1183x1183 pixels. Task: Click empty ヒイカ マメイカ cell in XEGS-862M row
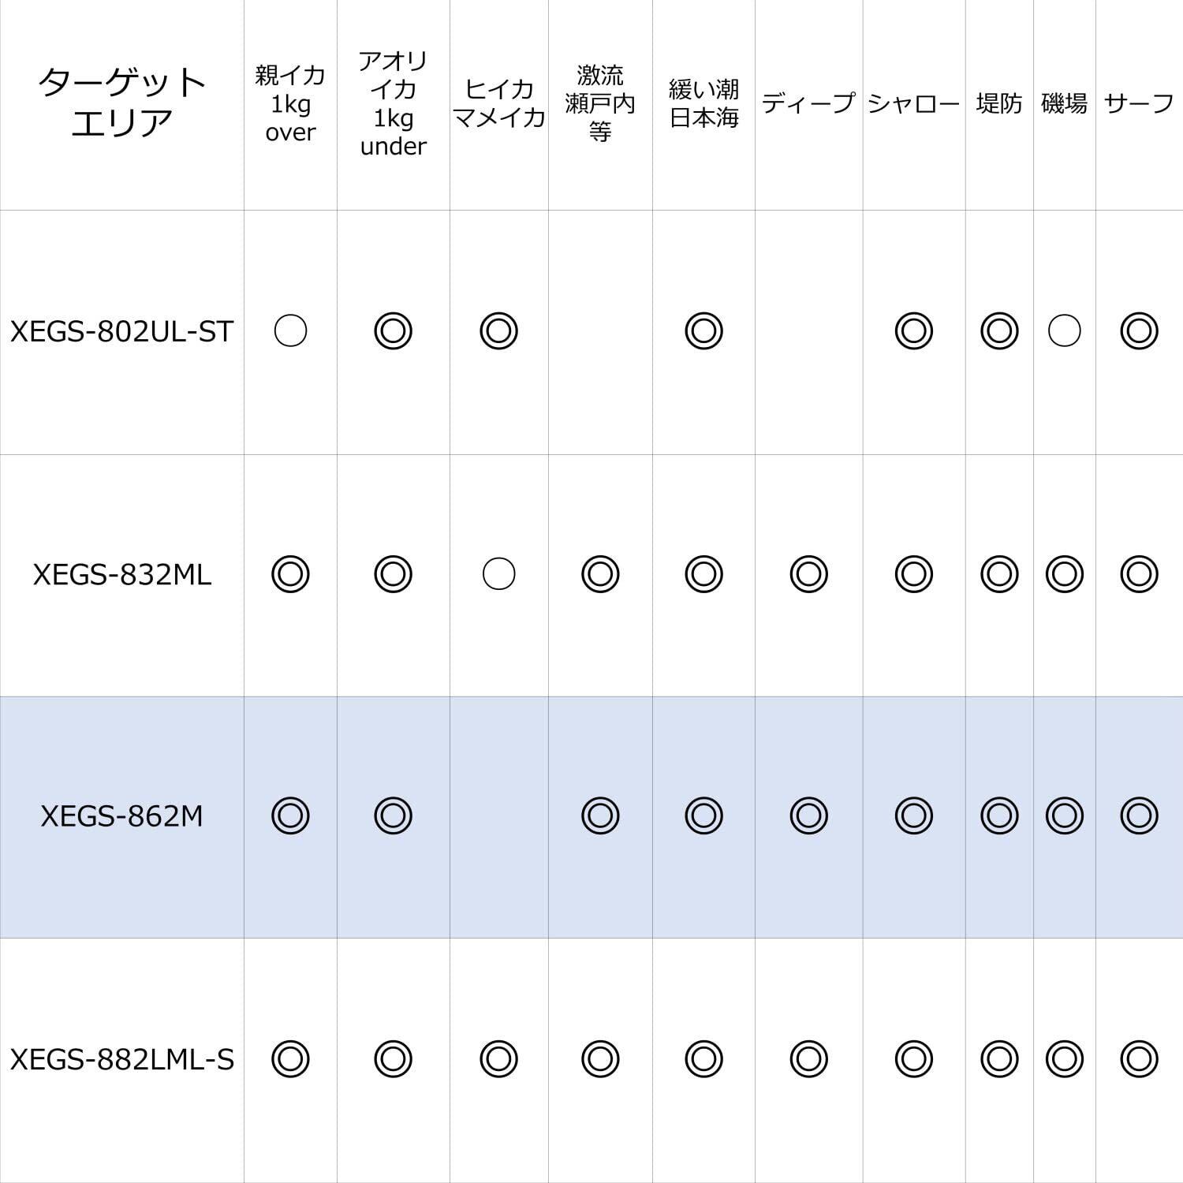[498, 816]
